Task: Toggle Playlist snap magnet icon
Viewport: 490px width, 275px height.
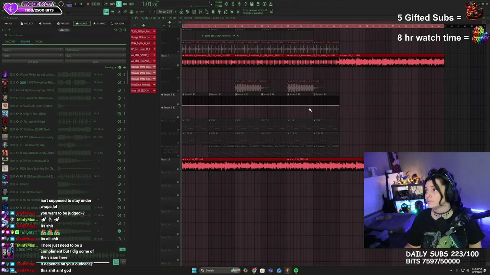Action: pos(136,18)
